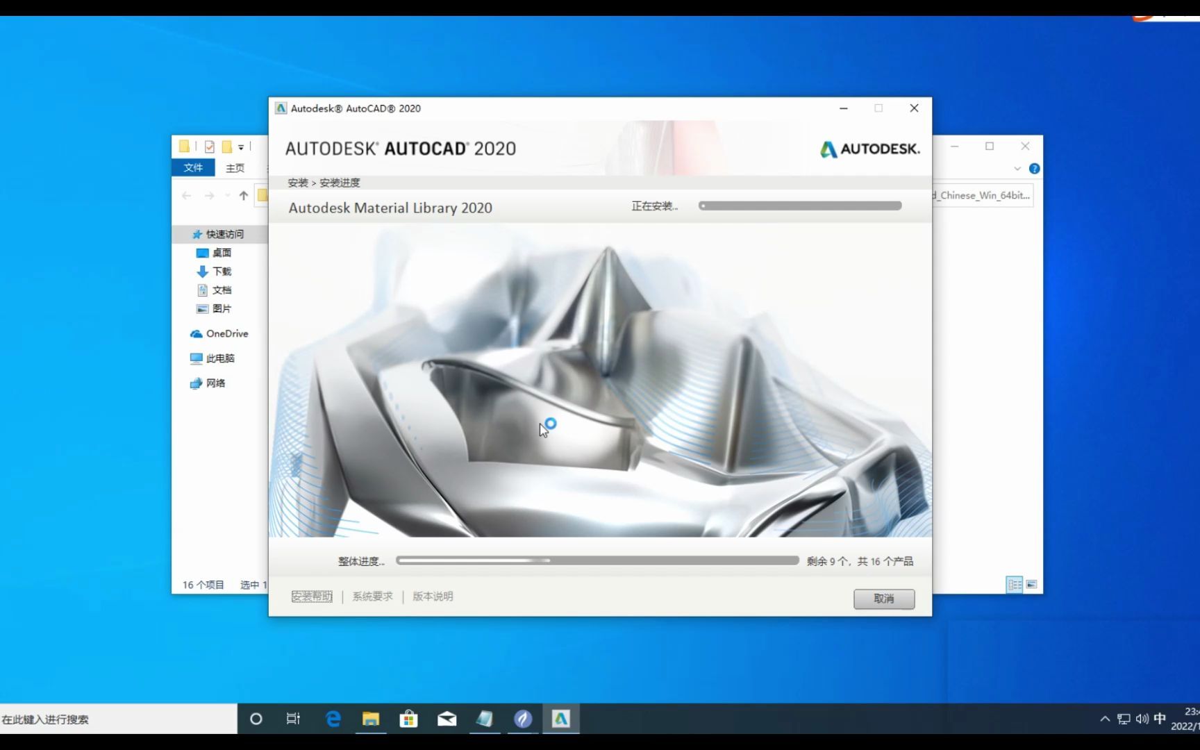Minimize the AutoCAD 2020 installer window
The image size is (1200, 750).
(844, 108)
